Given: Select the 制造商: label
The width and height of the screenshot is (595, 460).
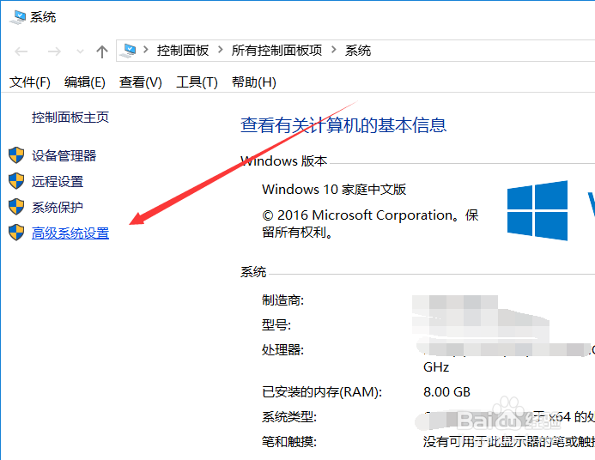Looking at the screenshot, I should click(283, 300).
